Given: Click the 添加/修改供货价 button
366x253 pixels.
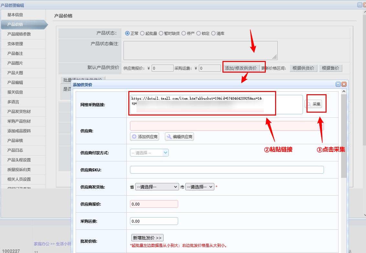Looking at the screenshot, I should coord(241,68).
